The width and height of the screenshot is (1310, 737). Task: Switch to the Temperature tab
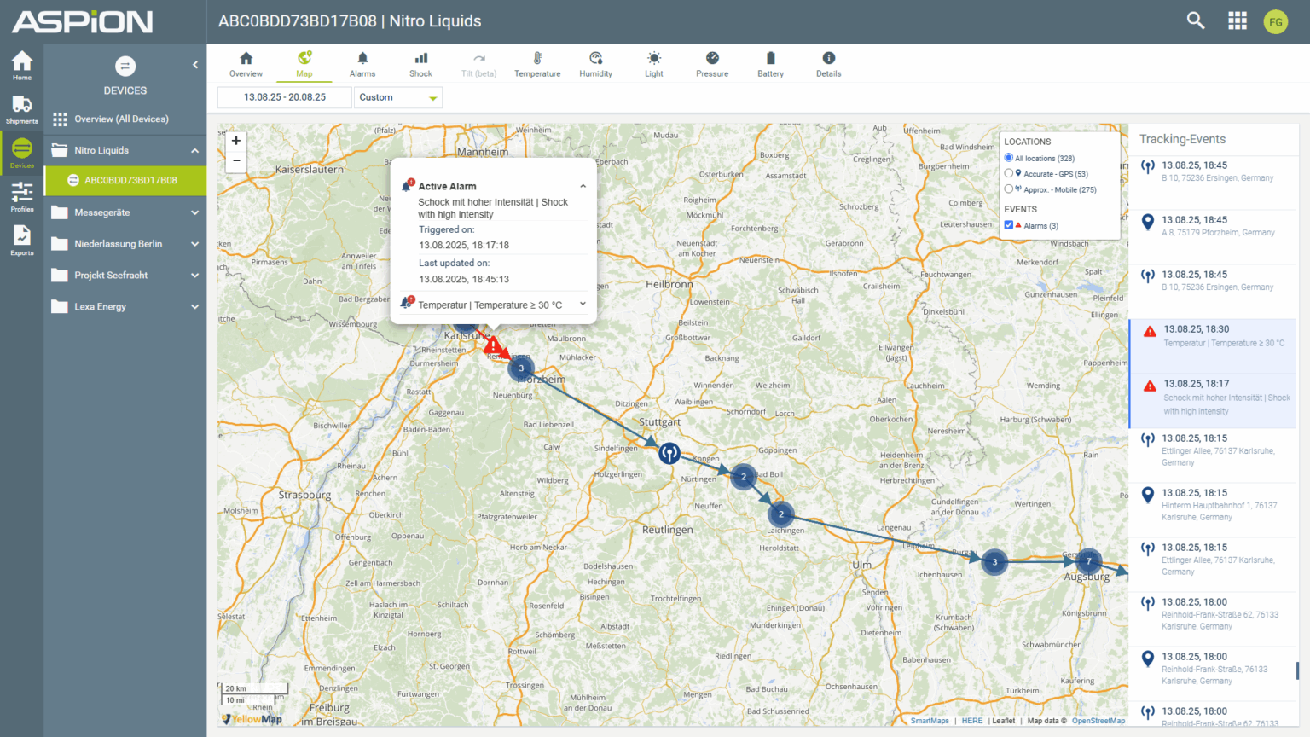(537, 64)
